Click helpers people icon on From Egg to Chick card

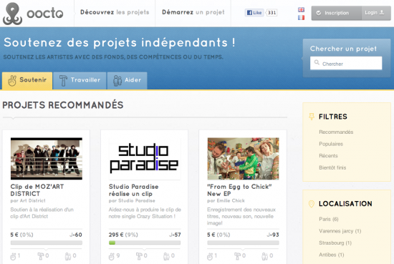(265, 256)
